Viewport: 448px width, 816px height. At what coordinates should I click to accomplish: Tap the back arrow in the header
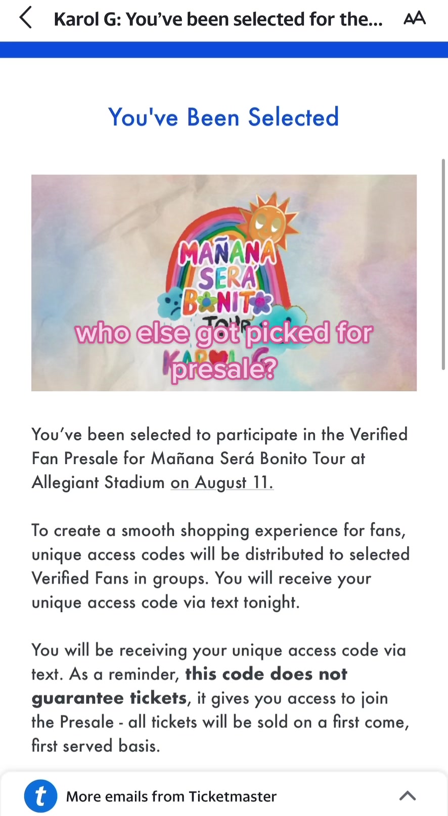click(x=26, y=19)
